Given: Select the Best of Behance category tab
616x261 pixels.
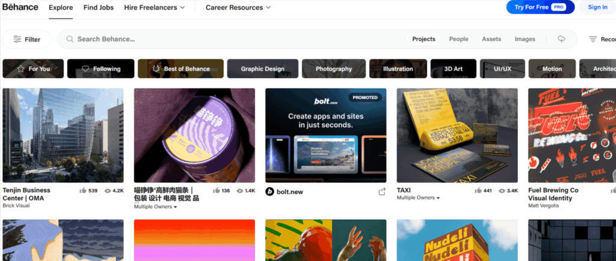Looking at the screenshot, I should pos(180,68).
